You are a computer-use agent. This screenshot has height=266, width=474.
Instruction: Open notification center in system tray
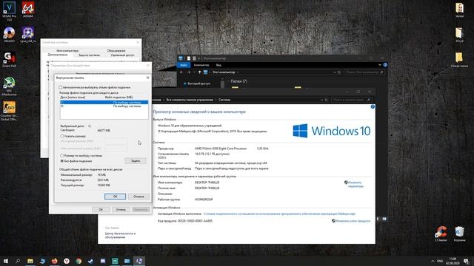pos(467,261)
